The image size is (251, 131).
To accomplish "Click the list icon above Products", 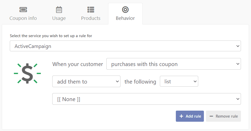I will 91,10.
